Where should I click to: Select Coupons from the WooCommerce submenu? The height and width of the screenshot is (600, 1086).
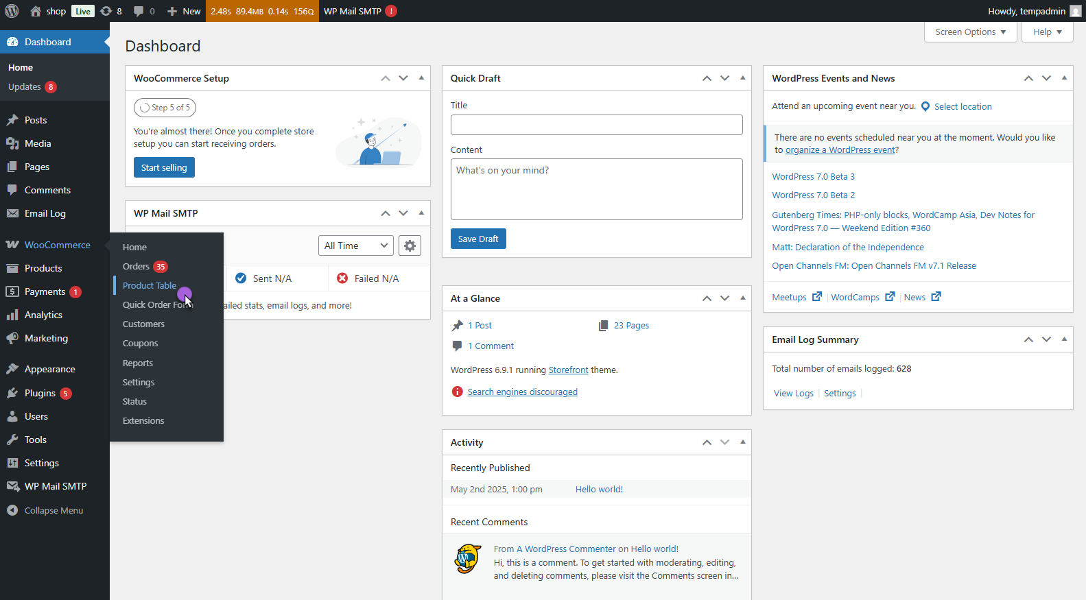coord(140,344)
